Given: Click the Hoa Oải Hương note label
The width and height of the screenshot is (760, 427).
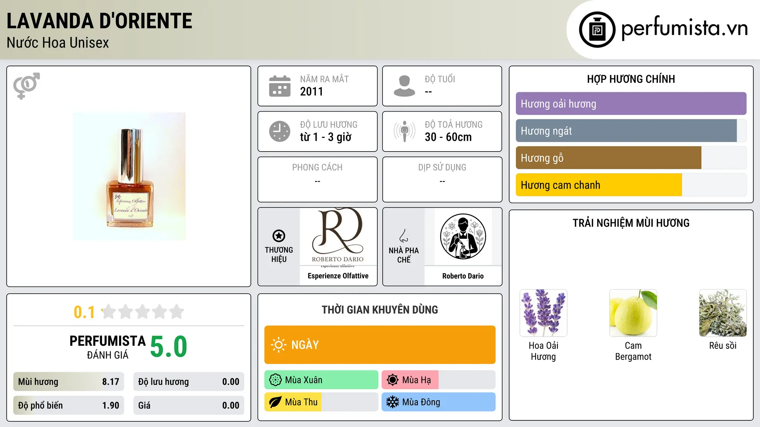Looking at the screenshot, I should 543,351.
